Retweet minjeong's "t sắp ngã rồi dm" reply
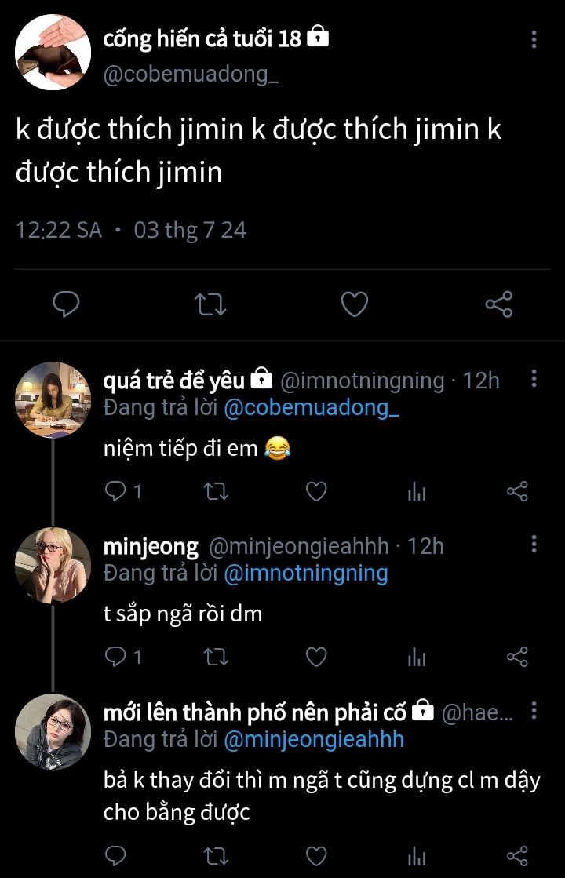 pyautogui.click(x=216, y=657)
